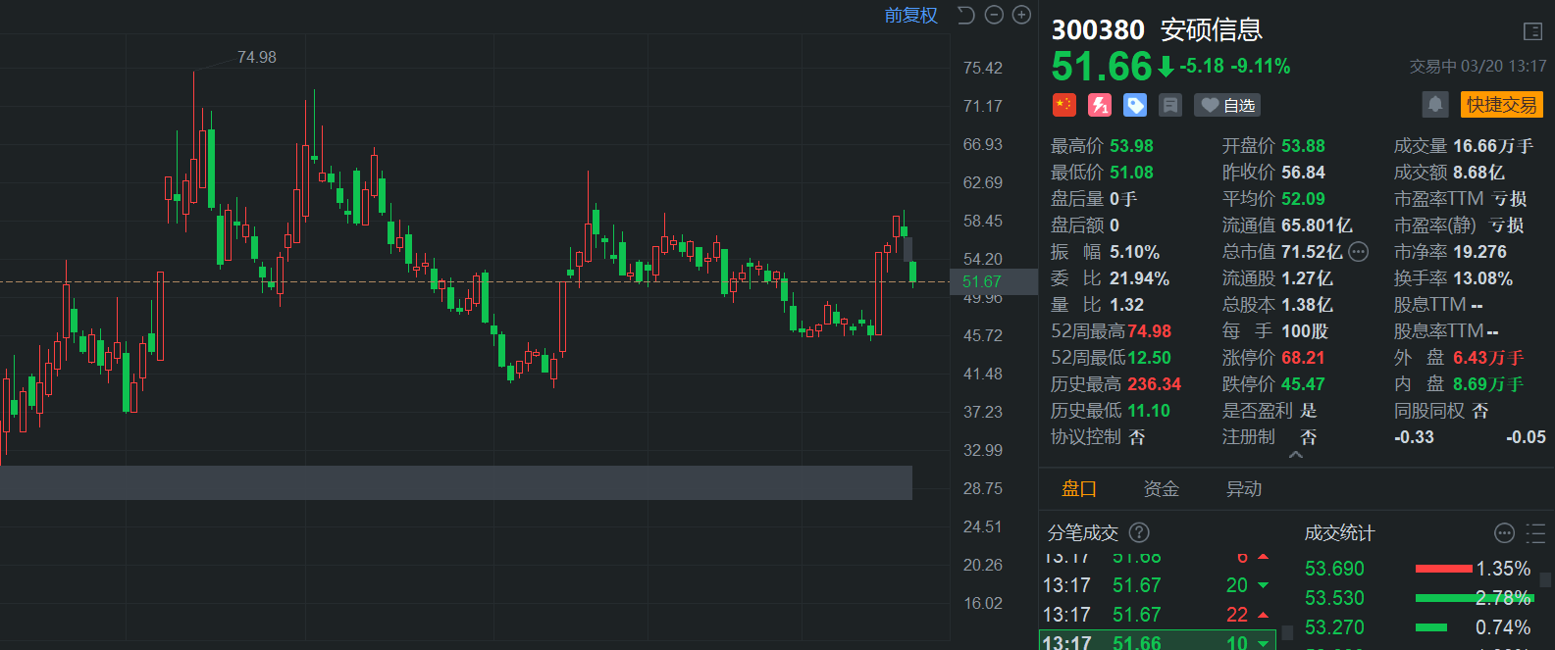Toggle the side panel layout icon
Viewport: 1555px width, 650px height.
(x=1532, y=31)
